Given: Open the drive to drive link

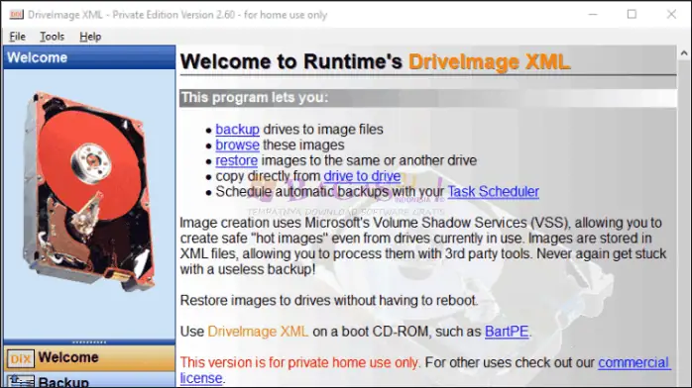Looking at the screenshot, I should (x=362, y=176).
